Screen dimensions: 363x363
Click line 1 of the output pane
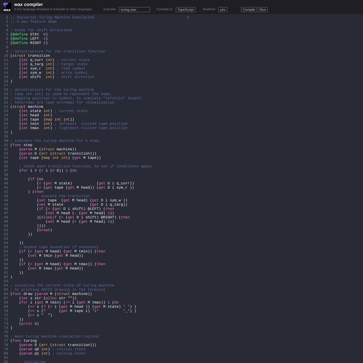[188, 17]
